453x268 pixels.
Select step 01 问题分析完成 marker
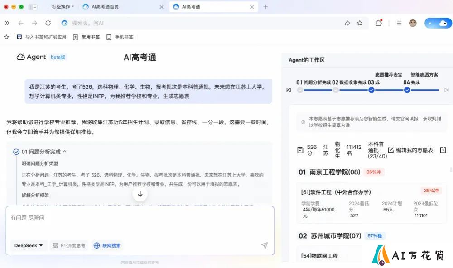pyautogui.click(x=300, y=90)
